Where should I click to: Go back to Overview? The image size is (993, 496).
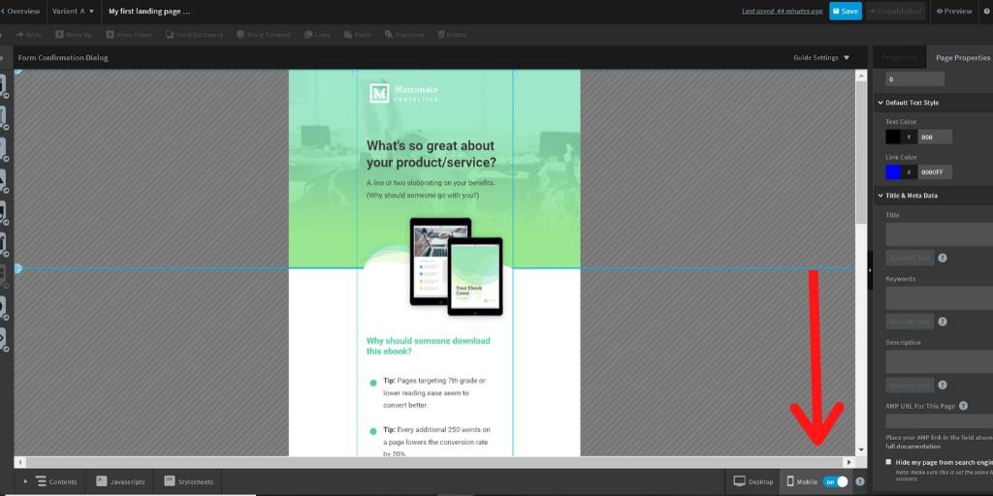tap(21, 11)
